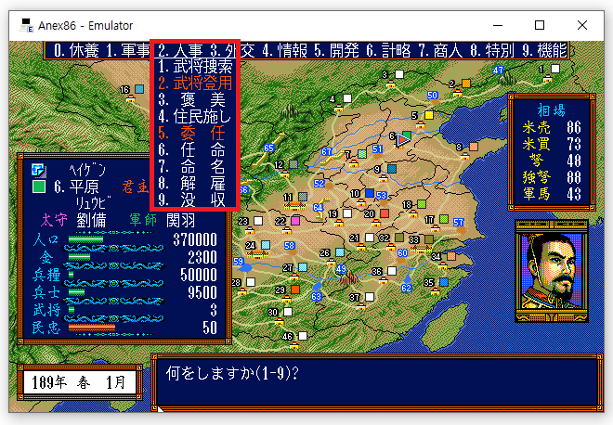Select the white square of city 30

288,312
